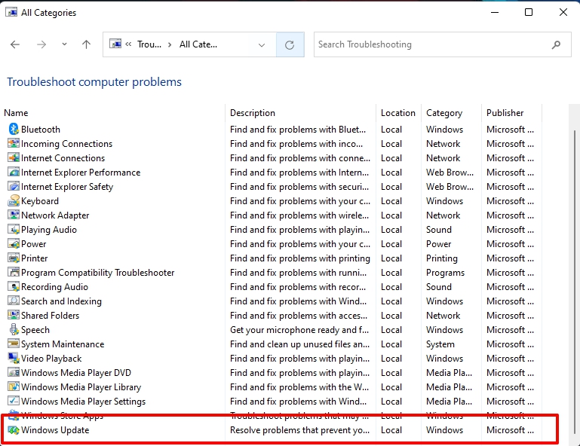580x446 pixels.
Task: Open the recent locations dropdown arrow
Action: [x=64, y=44]
